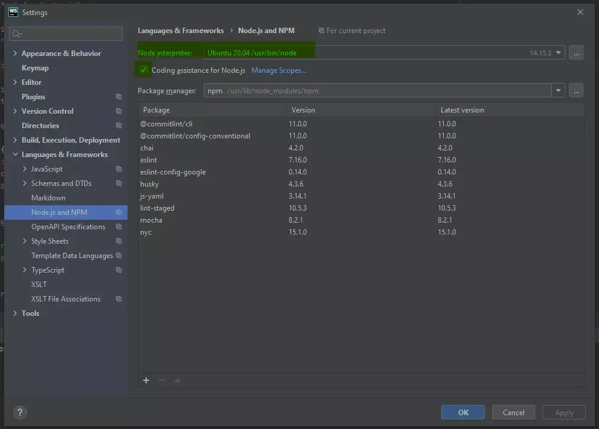Image resolution: width=599 pixels, height=429 pixels.
Task: Expand the JavaScript subsection
Action: 25,168
